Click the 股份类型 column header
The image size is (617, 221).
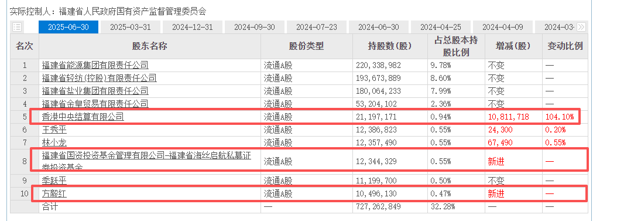(307, 46)
